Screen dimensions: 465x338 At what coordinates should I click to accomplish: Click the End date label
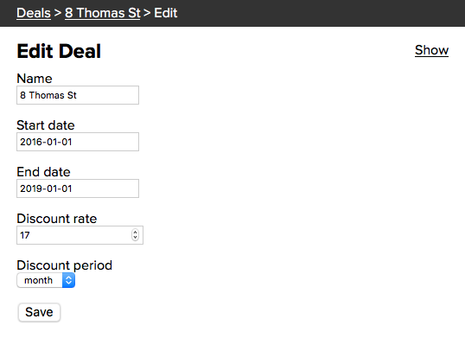(x=43, y=172)
